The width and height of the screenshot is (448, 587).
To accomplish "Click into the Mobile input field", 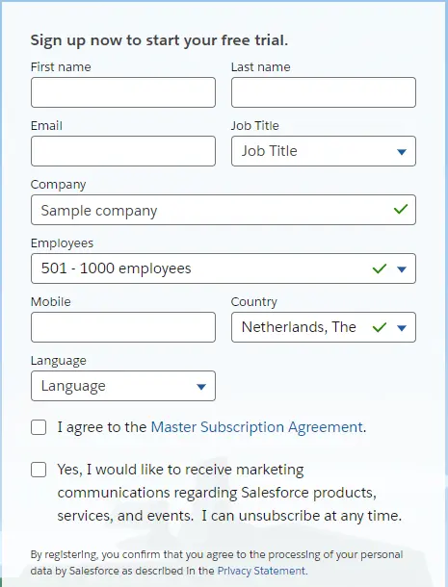I will pos(123,327).
